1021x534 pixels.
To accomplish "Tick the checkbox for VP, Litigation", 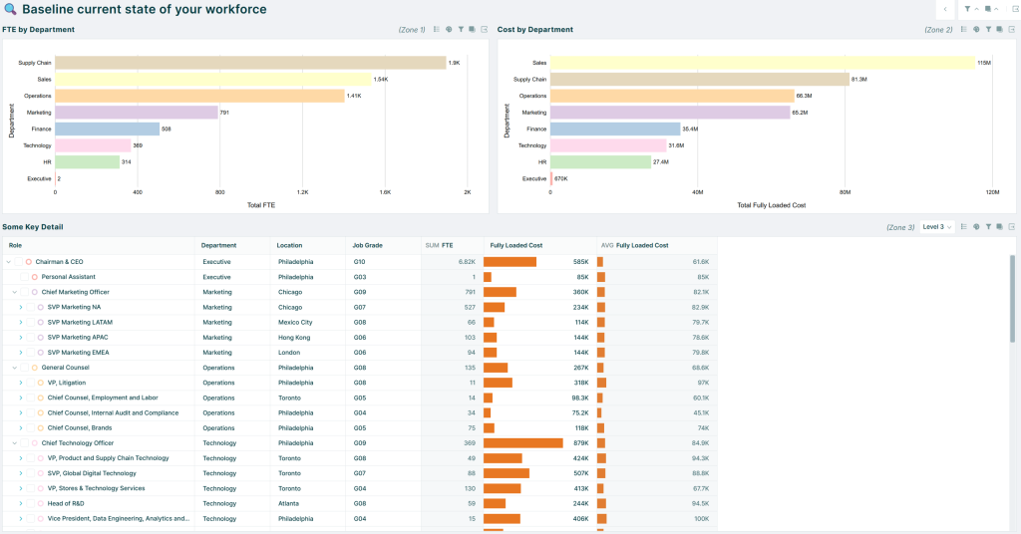I will click(x=30, y=383).
